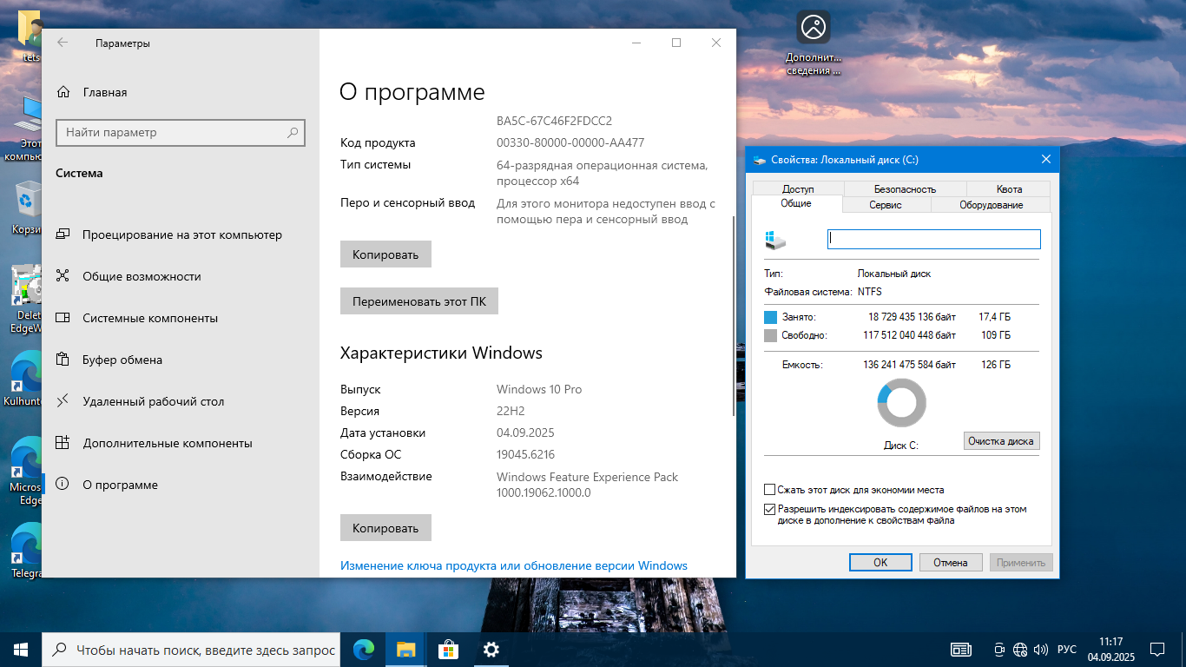Open the РУС language indicator
1186x667 pixels.
coord(1067,650)
